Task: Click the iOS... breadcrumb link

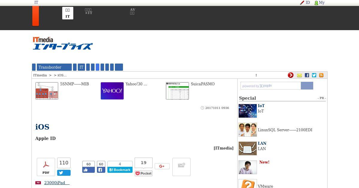Action: [62, 75]
